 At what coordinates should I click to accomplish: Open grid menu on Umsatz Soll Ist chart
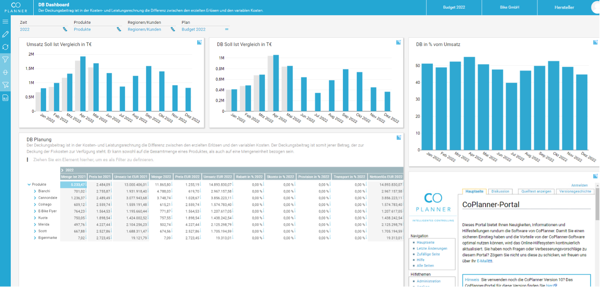199,42
